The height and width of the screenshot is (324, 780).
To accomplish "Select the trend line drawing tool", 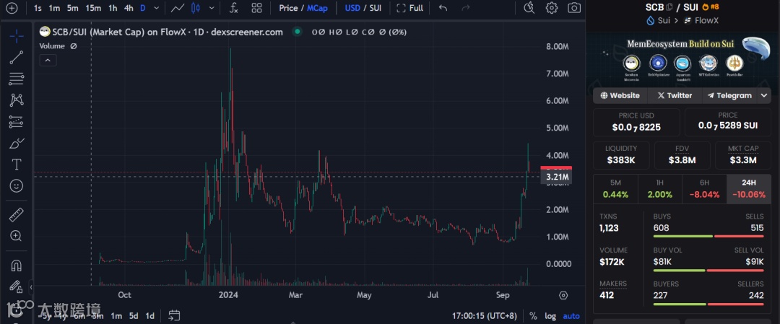I will coord(17,57).
